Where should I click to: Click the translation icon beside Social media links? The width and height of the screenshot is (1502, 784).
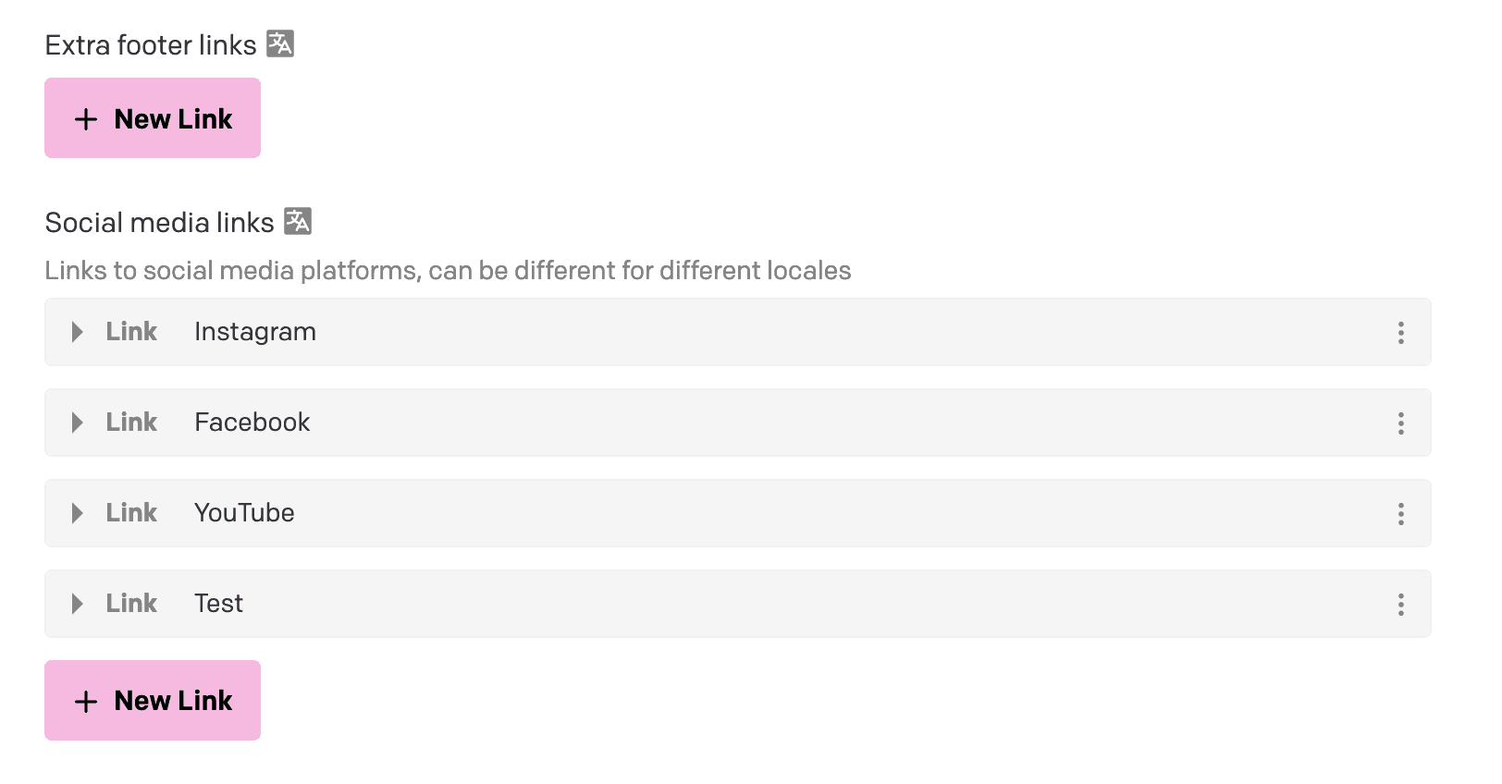click(x=298, y=221)
